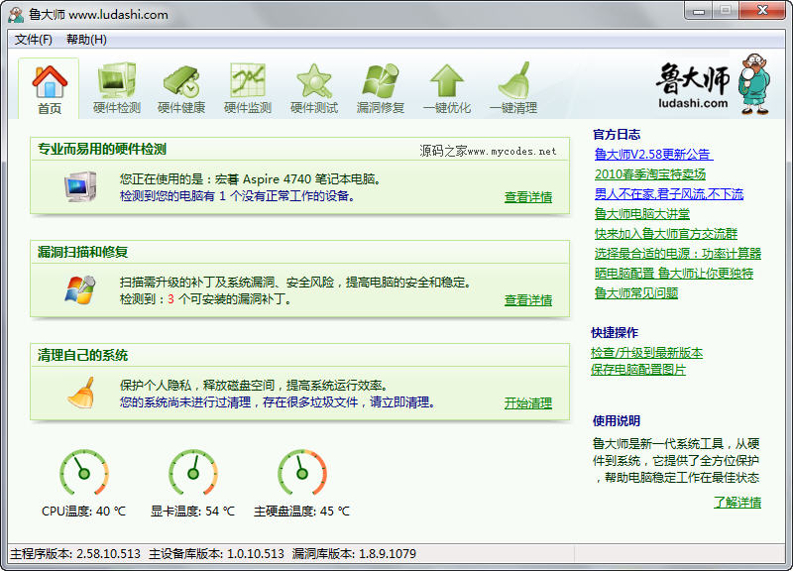Click 检查/升级到最新版本 link

click(647, 353)
